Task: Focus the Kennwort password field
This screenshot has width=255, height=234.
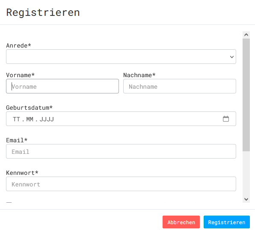Action: tap(121, 184)
